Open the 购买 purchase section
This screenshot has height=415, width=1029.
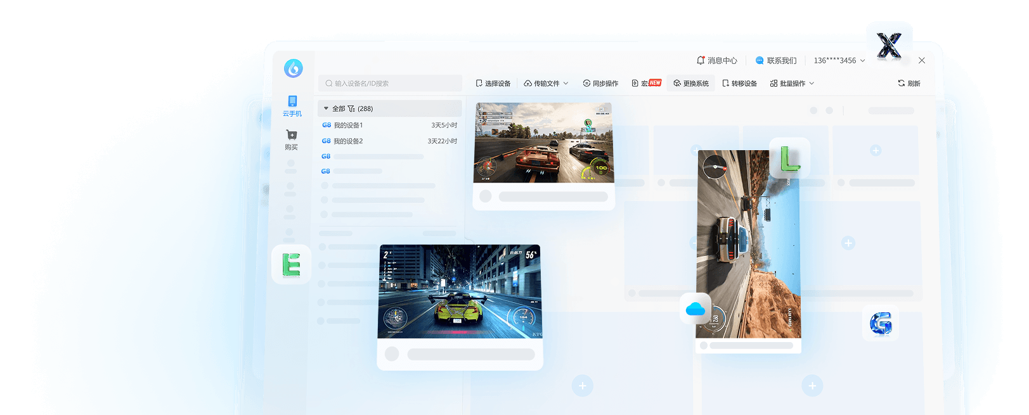point(291,139)
